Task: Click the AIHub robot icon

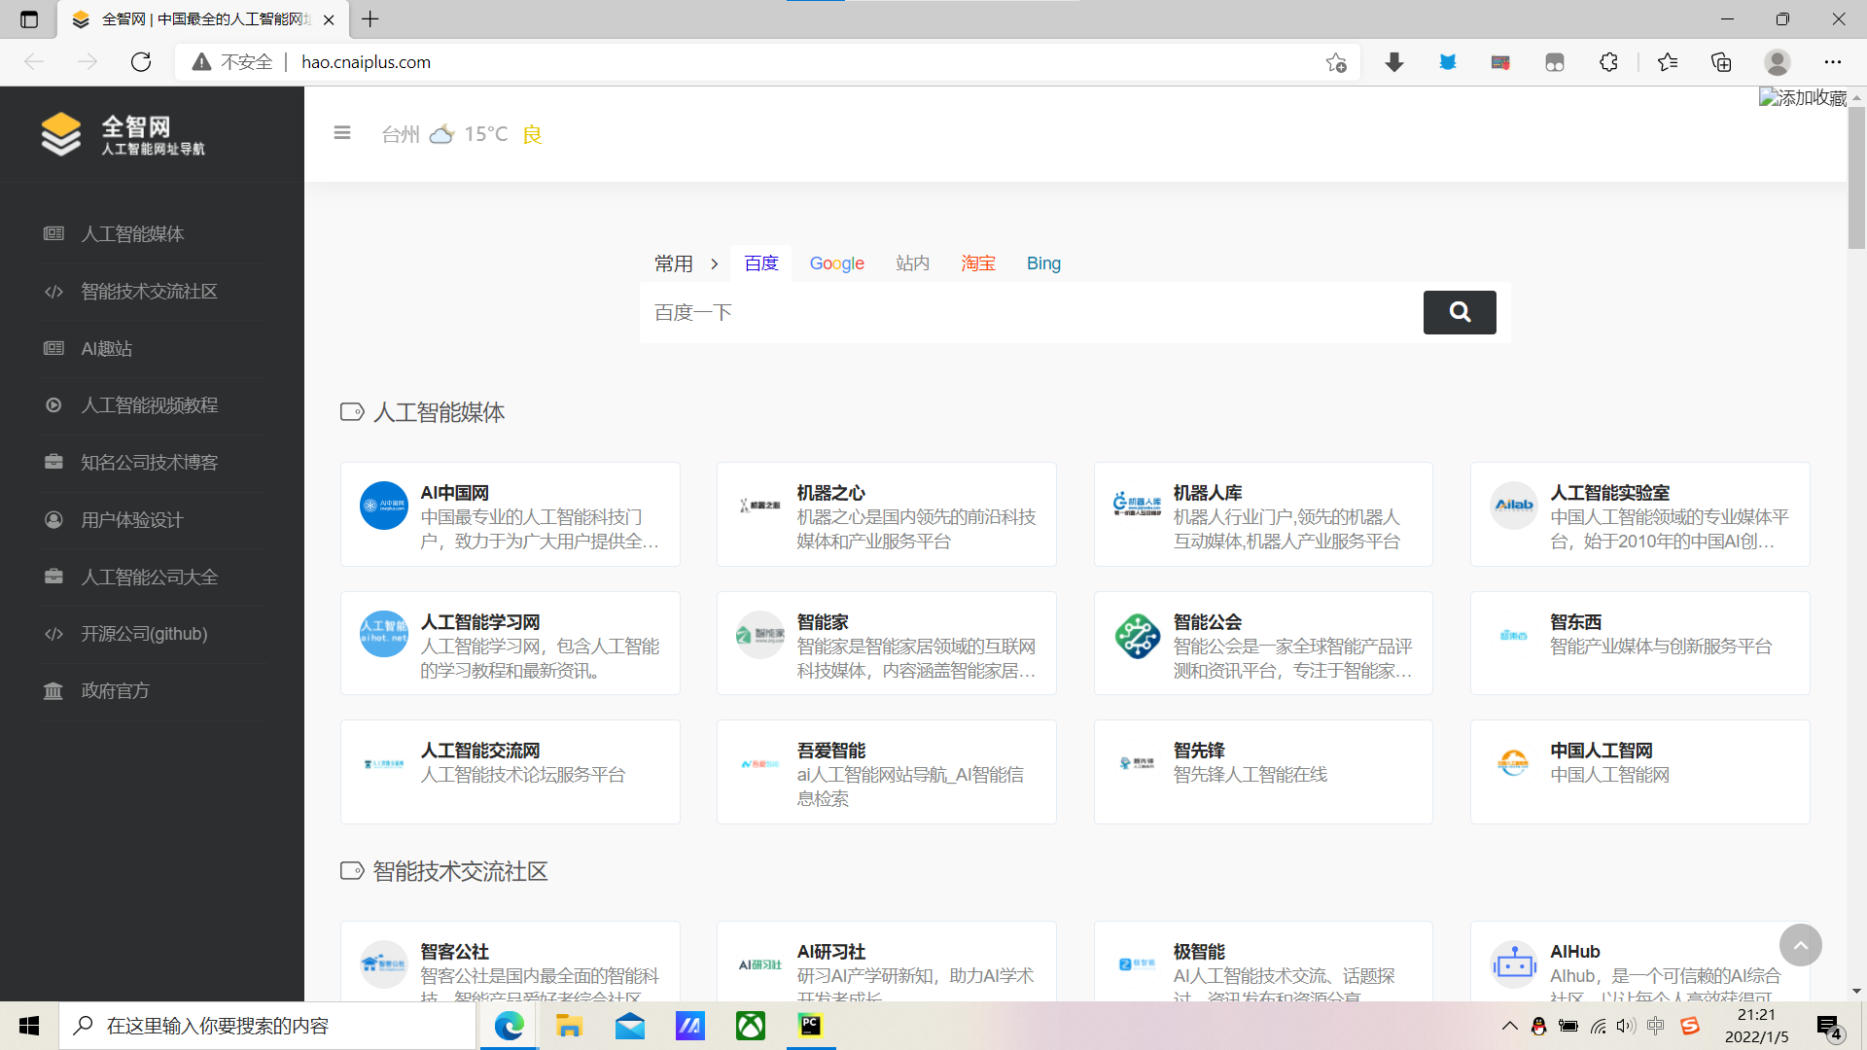Action: point(1513,964)
